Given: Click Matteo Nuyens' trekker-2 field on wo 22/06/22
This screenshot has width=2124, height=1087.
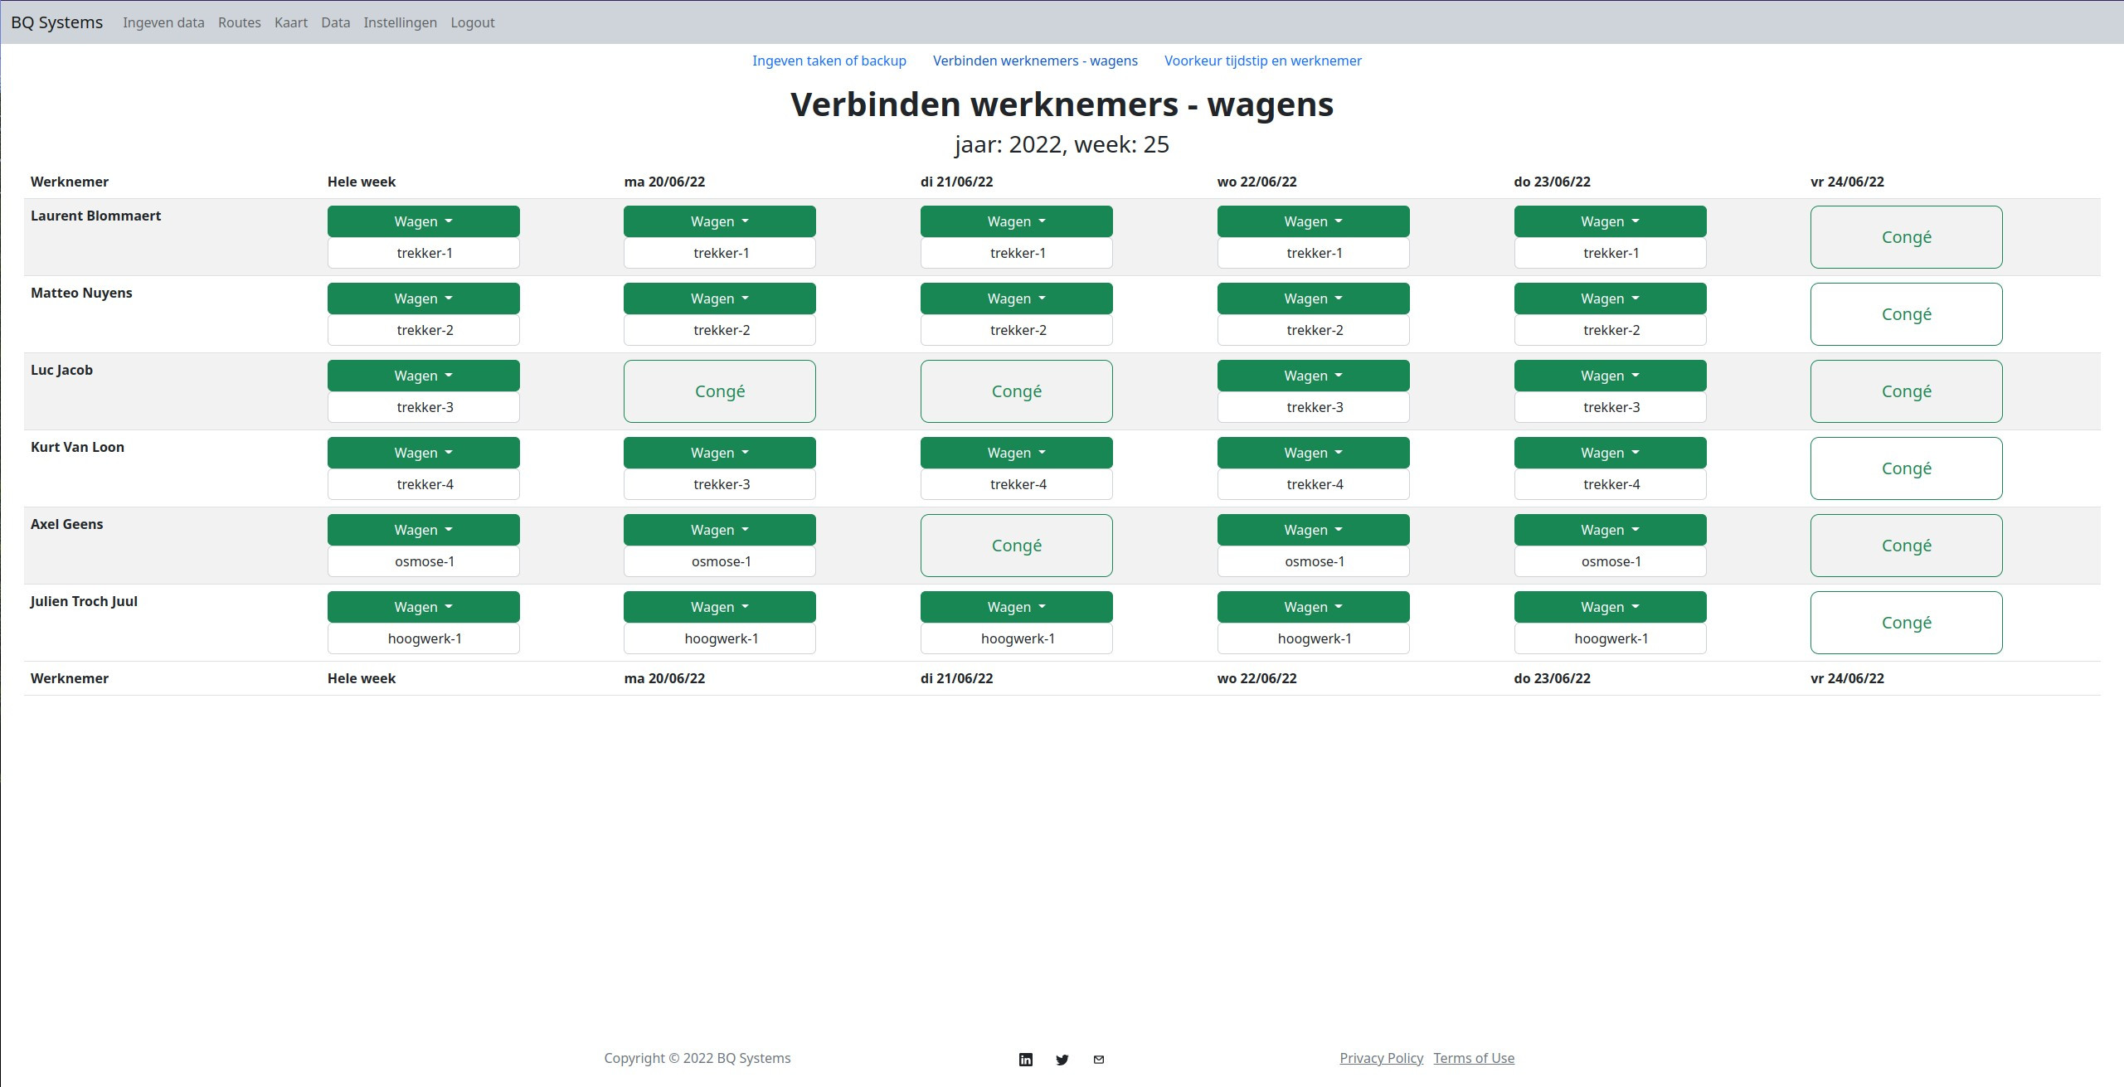Looking at the screenshot, I should 1314,330.
